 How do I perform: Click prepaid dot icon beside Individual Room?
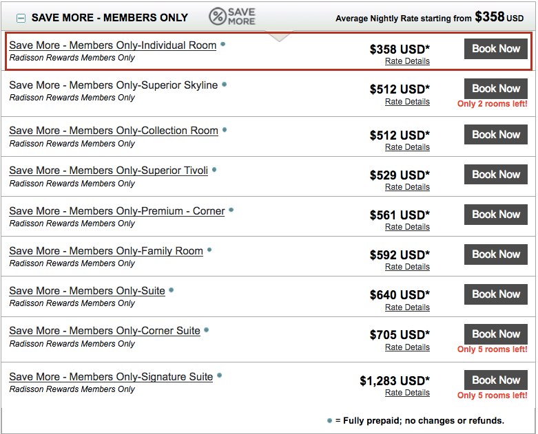click(x=223, y=44)
